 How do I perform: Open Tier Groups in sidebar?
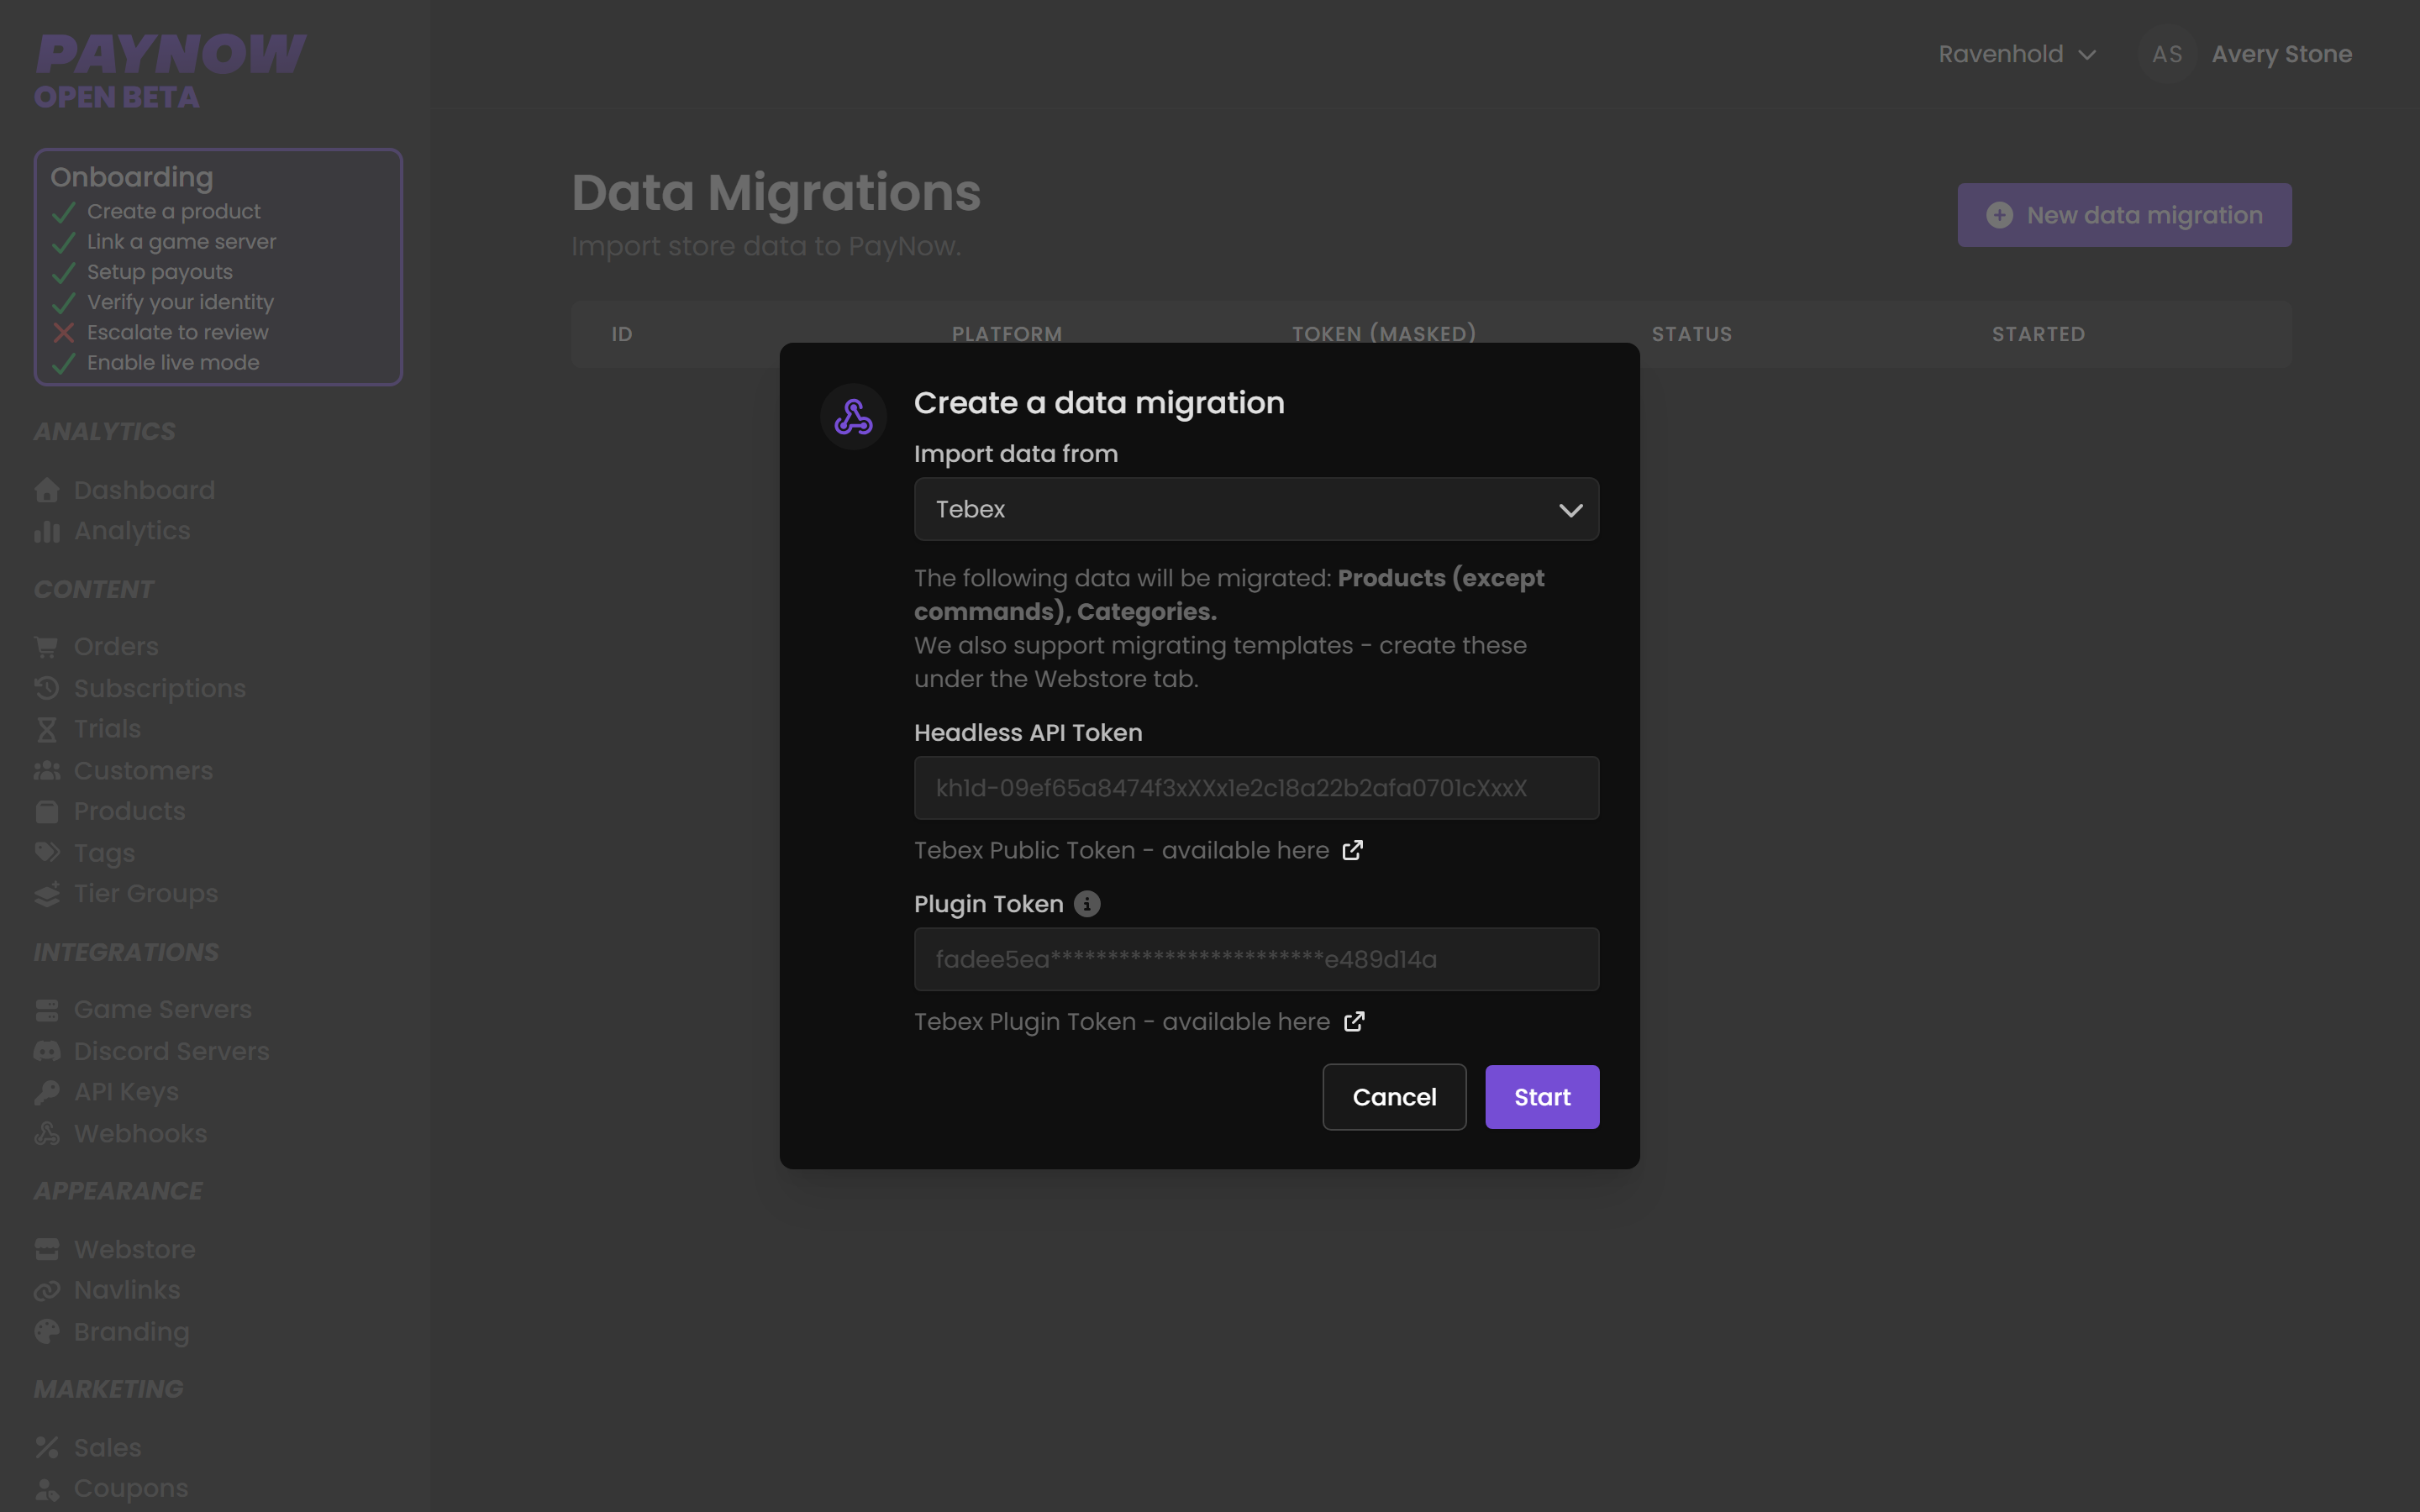pos(145,894)
